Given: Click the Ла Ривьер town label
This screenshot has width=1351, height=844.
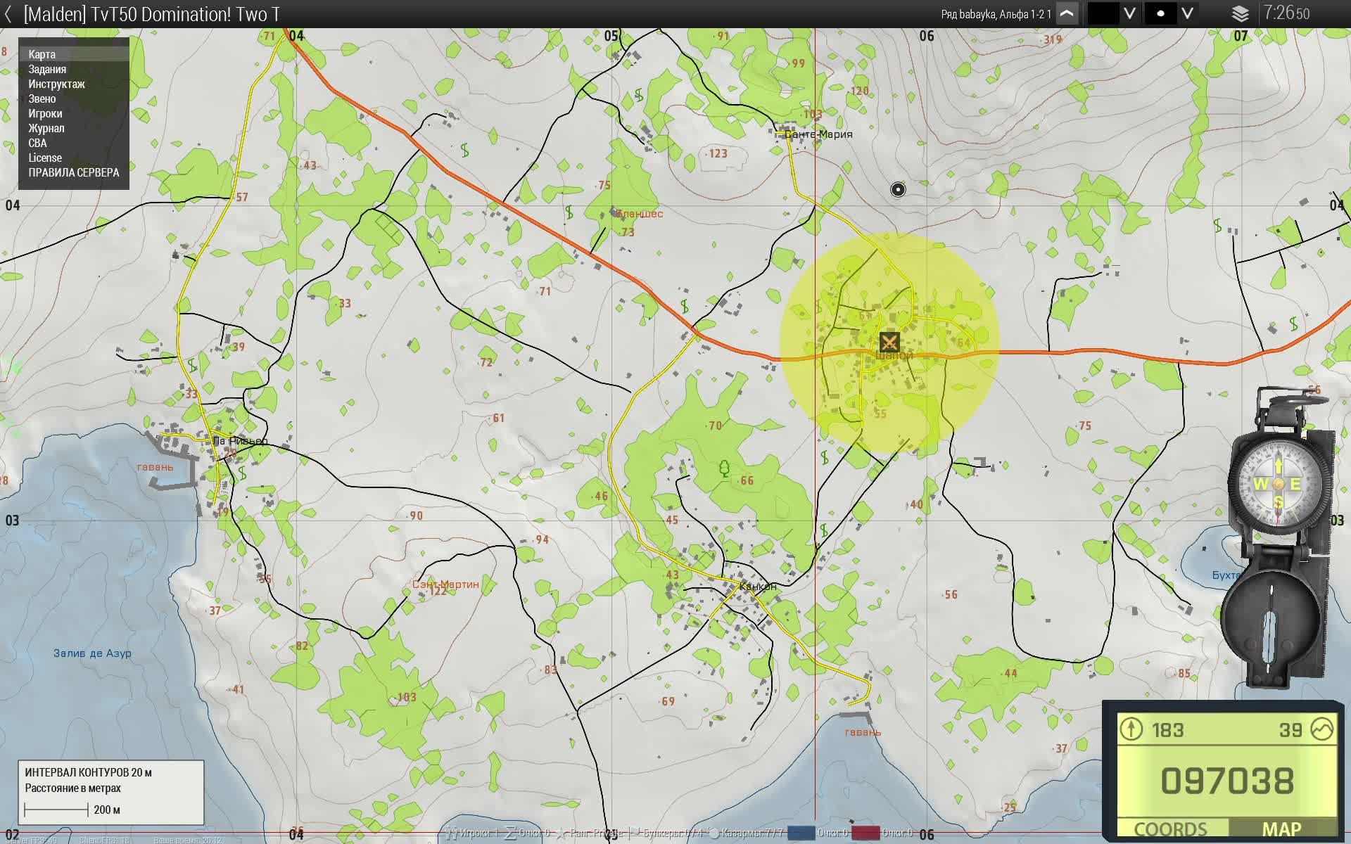Looking at the screenshot, I should point(240,441).
